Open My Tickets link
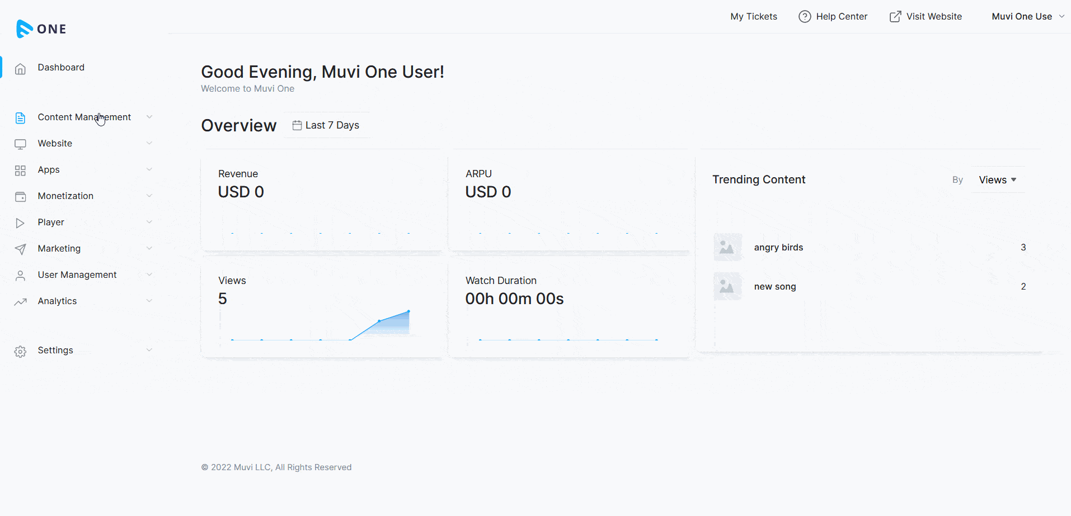This screenshot has width=1071, height=516. click(x=754, y=17)
